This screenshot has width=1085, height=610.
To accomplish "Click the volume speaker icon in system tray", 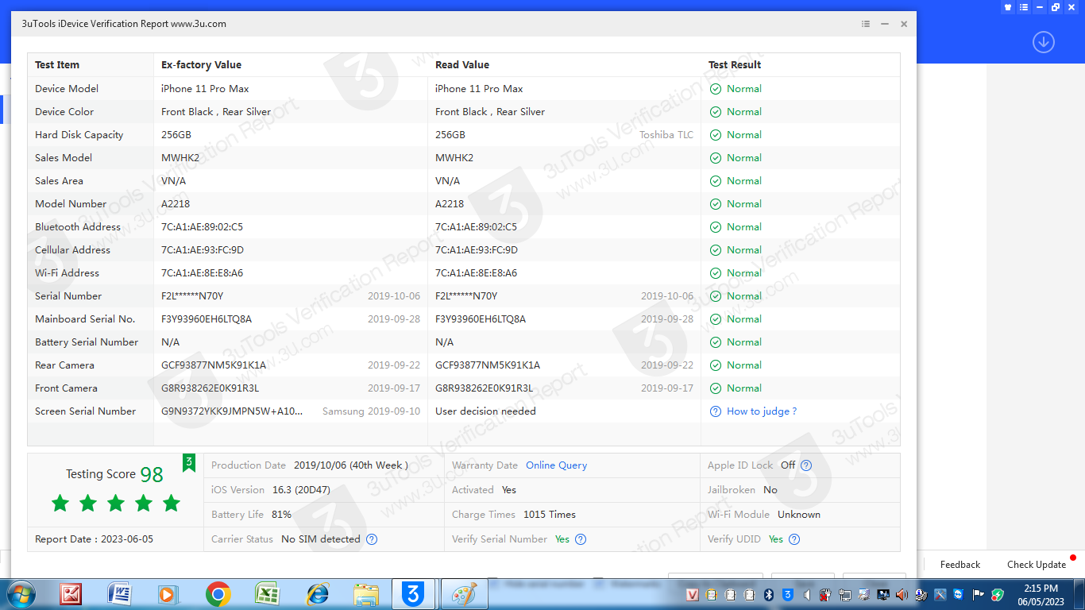I will pos(902,595).
